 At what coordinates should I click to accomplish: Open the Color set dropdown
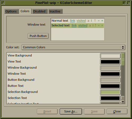pos(73,47)
